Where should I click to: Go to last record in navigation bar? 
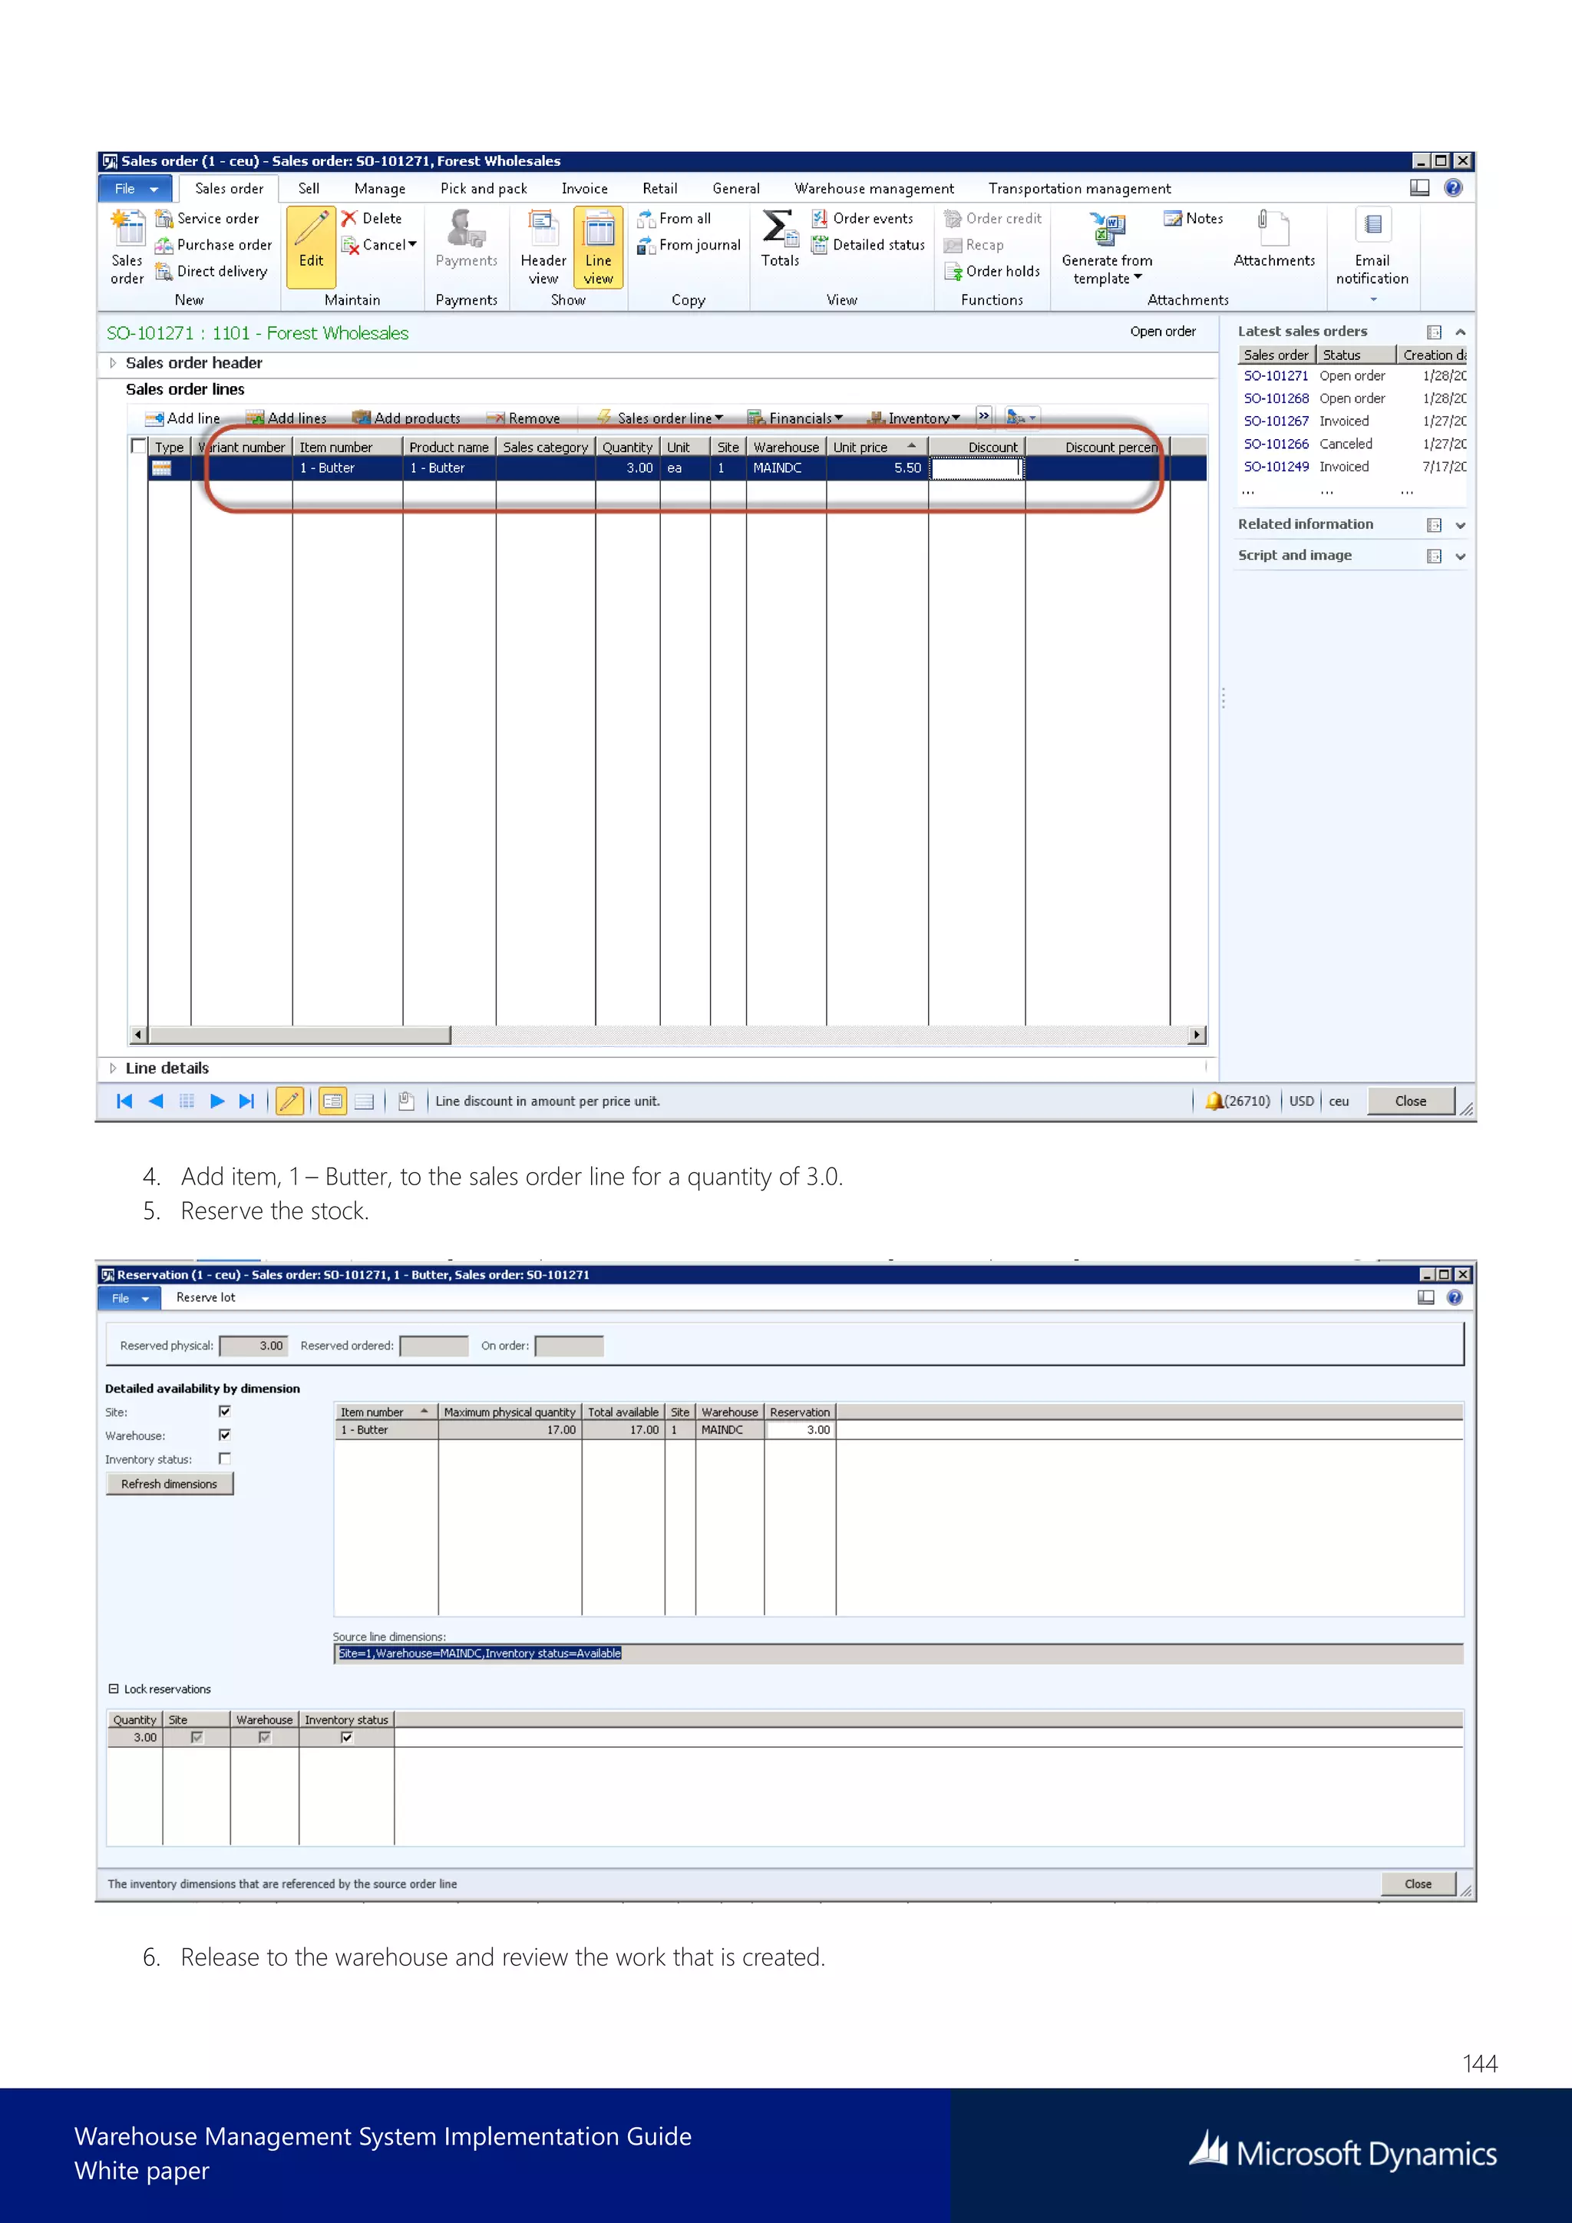tap(247, 1101)
